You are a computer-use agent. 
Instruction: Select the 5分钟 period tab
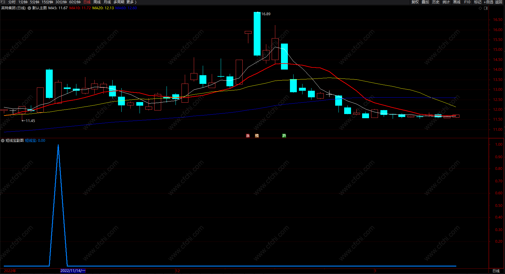tap(34, 2)
